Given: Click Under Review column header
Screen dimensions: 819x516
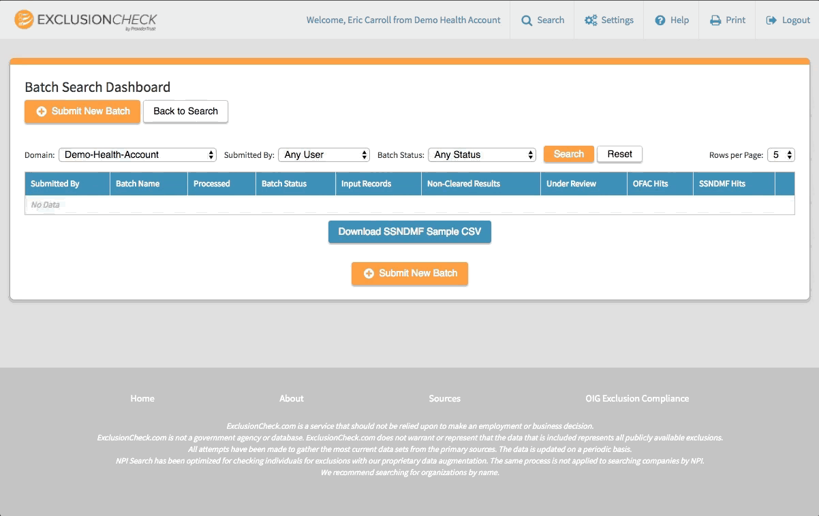Looking at the screenshot, I should [583, 184].
